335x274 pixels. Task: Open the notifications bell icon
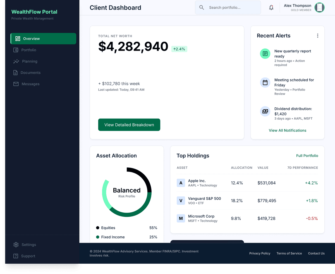(271, 8)
